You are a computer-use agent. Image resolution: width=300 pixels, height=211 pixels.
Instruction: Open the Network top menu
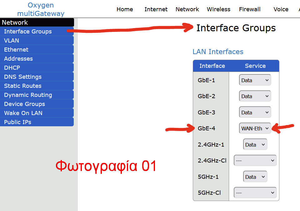point(187,9)
